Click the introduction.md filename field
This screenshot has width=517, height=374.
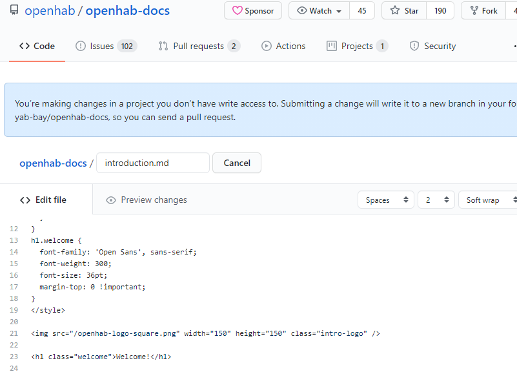153,163
